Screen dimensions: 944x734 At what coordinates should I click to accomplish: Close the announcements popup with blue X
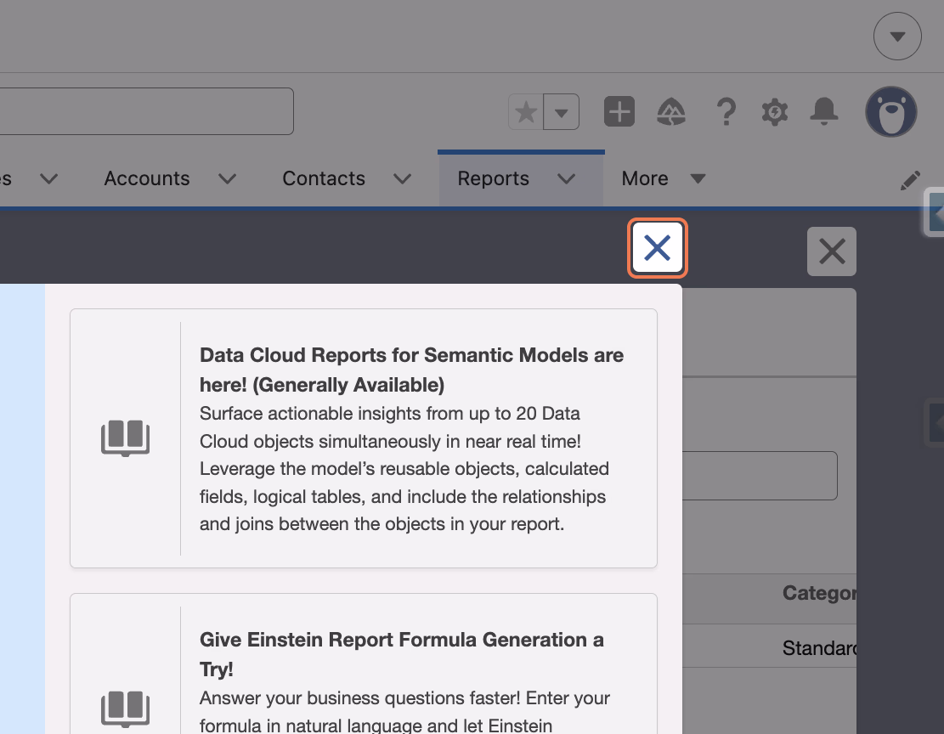(657, 248)
